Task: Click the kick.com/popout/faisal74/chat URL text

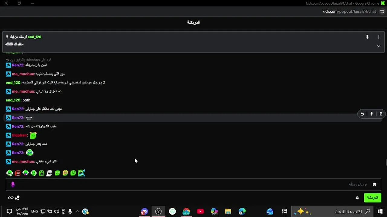Action: tap(349, 11)
